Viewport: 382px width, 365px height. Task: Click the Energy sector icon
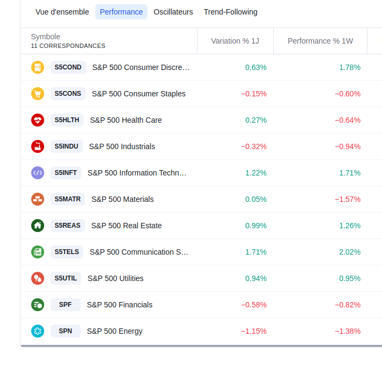[37, 331]
